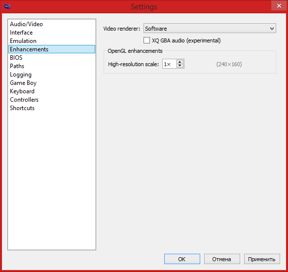Viewport: 288px width, 272px height.
Task: Click the Отмена cancel button
Action: (x=222, y=259)
